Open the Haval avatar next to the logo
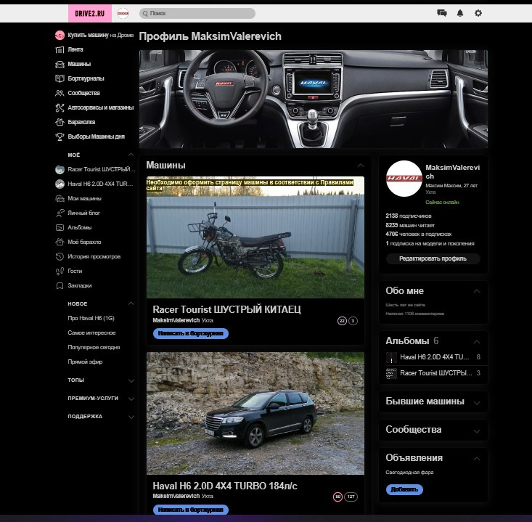Screen dimensions: 532x522 [123, 13]
